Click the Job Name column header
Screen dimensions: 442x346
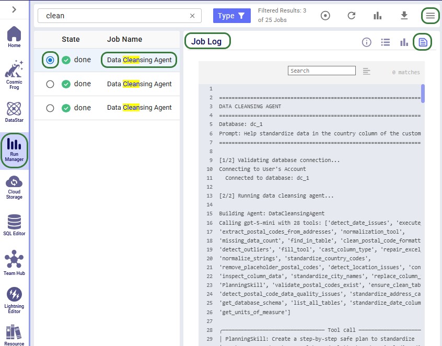[x=124, y=39]
